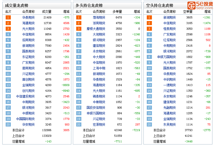Viewport: 215px width, 146px height.
Task: Open 申银万国期货 in 空头持仓龙虎榜
Action: point(167,57)
